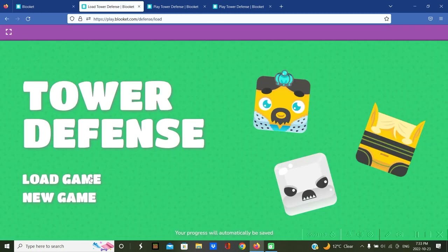Open Google Chrome from taskbar
This screenshot has height=252, width=448.
tap(242, 246)
